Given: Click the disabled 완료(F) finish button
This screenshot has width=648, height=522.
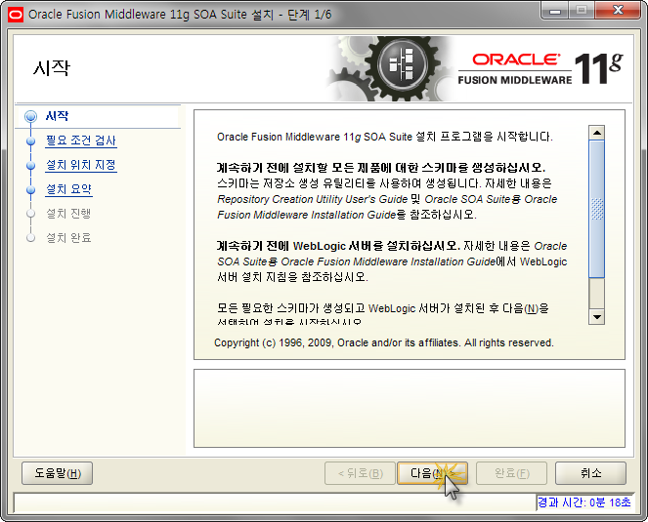Looking at the screenshot, I should click(x=511, y=473).
